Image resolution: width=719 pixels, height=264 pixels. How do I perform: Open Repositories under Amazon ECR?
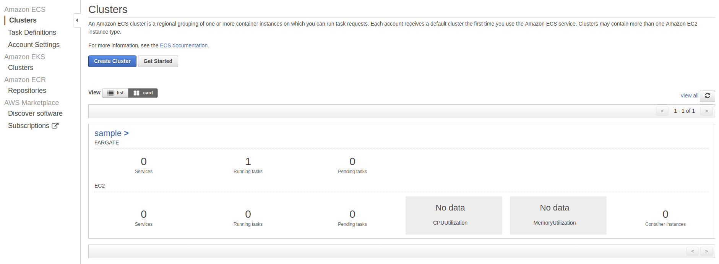(x=27, y=91)
